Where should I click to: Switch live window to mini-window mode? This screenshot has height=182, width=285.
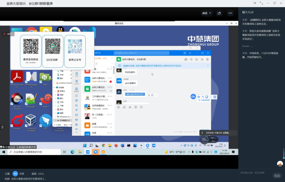pyautogui.click(x=255, y=3)
